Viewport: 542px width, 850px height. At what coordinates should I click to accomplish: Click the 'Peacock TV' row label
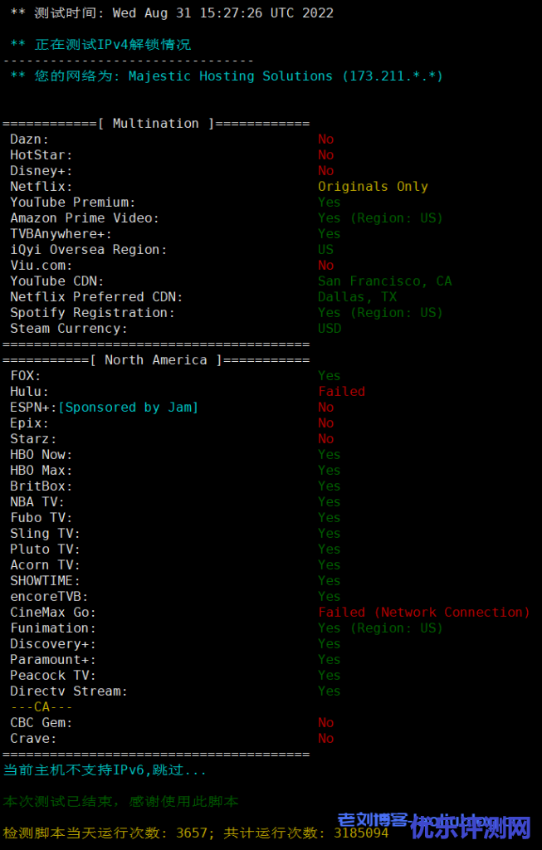point(53,676)
